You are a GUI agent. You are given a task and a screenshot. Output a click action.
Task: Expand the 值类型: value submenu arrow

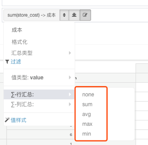point(70,78)
